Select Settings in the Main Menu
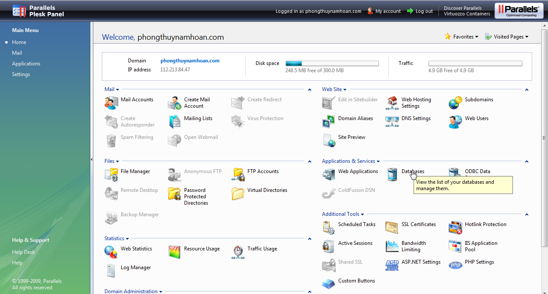The width and height of the screenshot is (548, 294). [21, 74]
